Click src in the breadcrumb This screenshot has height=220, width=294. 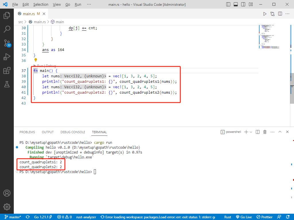tap(21, 22)
